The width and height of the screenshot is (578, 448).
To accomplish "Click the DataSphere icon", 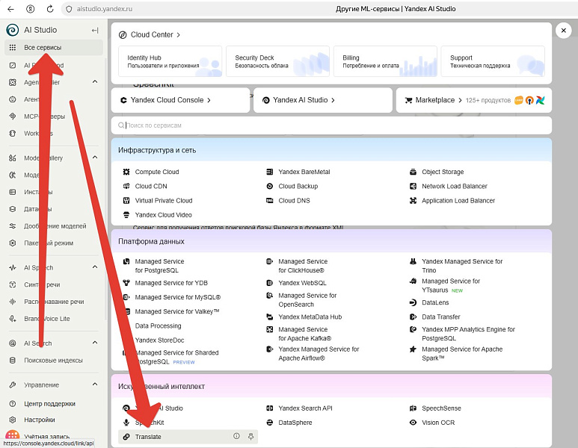I will pyautogui.click(x=270, y=422).
